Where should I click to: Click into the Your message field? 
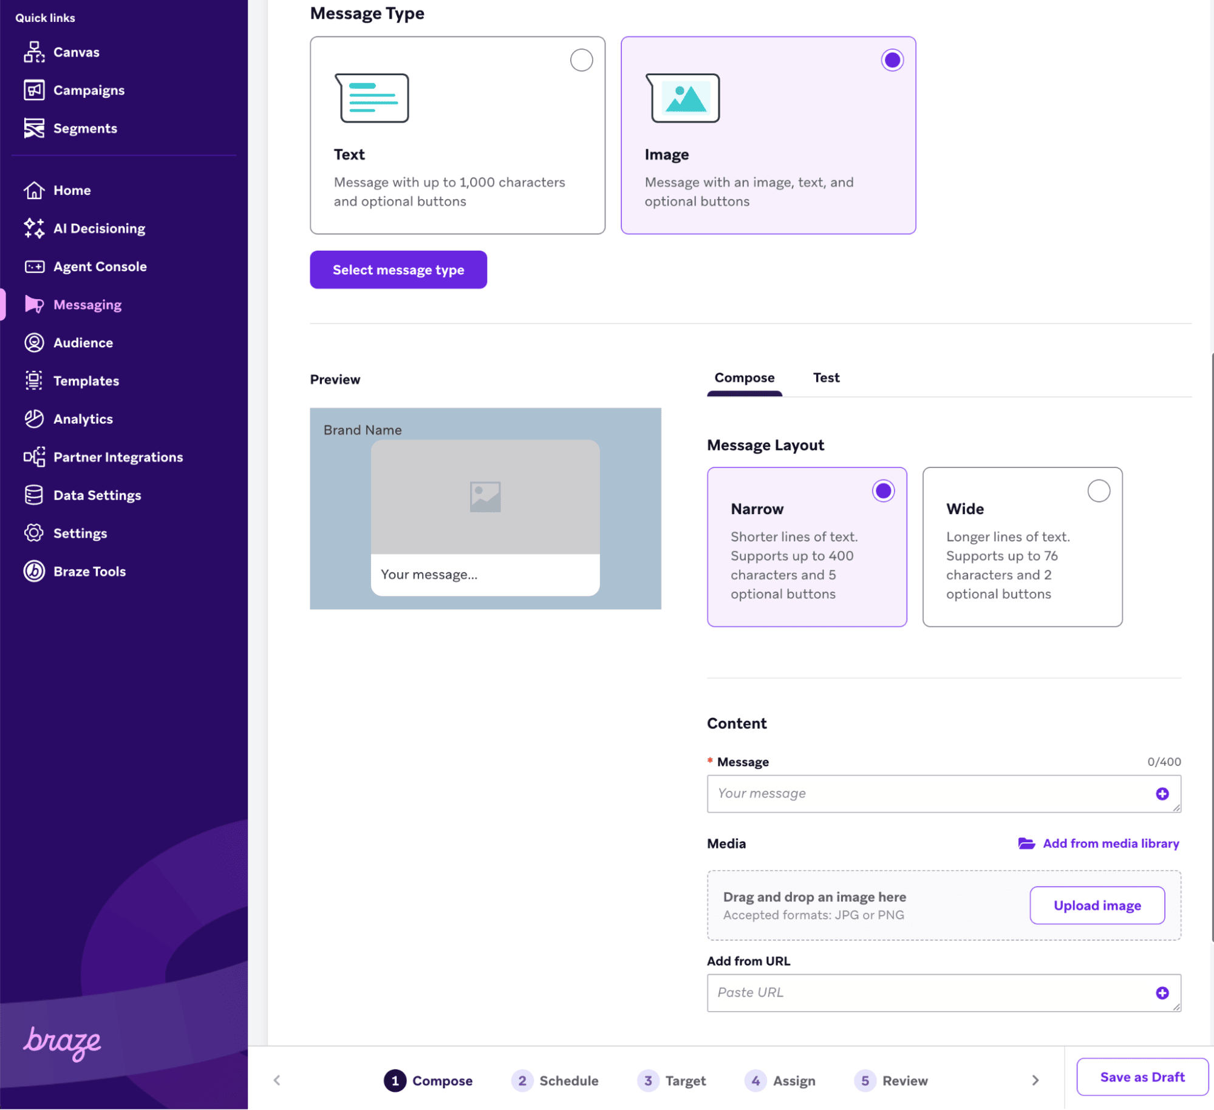[929, 794]
